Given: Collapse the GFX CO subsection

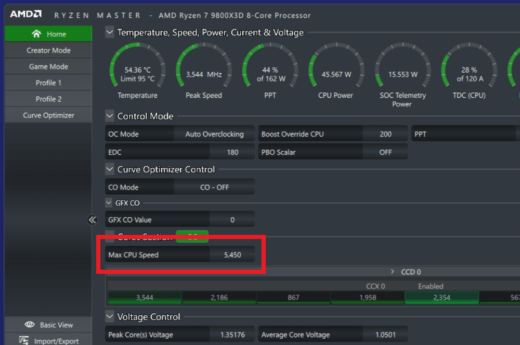Looking at the screenshot, I should point(109,203).
